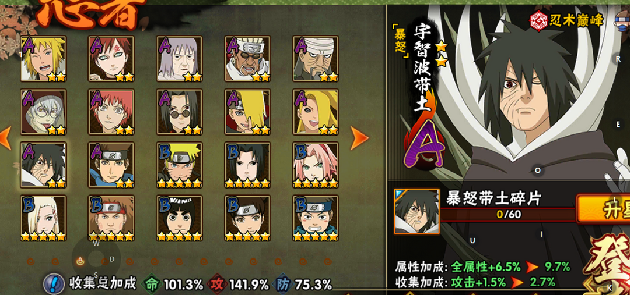
Task: Click 暴怒带土碎片 fragment icon
Action: coord(416,211)
